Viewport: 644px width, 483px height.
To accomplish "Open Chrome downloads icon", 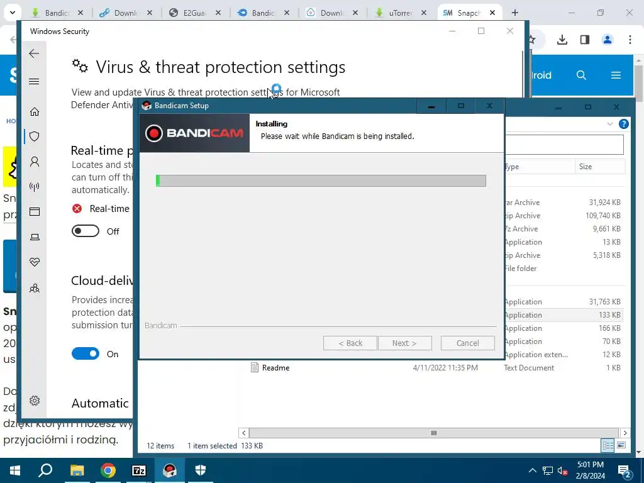I will point(562,40).
